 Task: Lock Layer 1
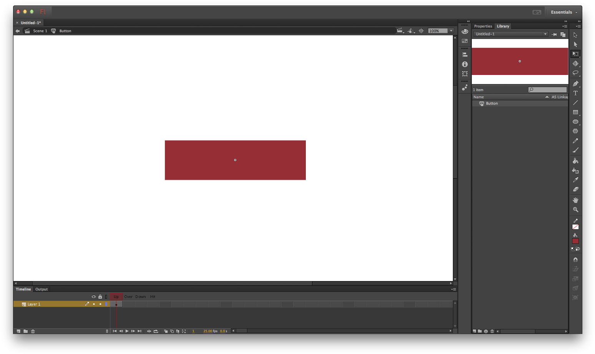pyautogui.click(x=100, y=304)
